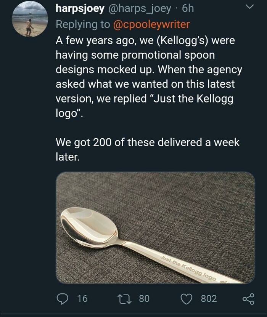Click the like count 802

pyautogui.click(x=209, y=299)
